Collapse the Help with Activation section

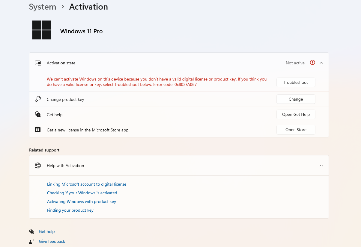321,165
